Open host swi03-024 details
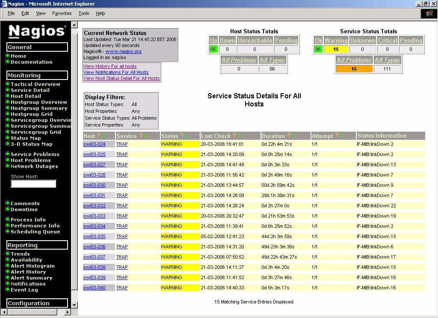This screenshot has height=318, width=438. point(95,144)
